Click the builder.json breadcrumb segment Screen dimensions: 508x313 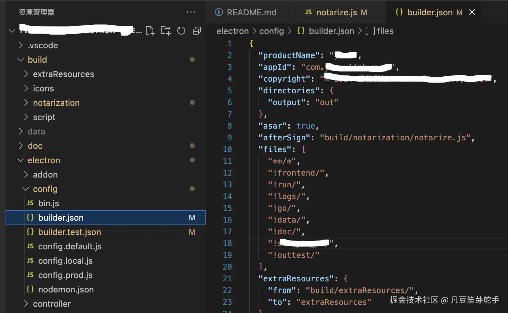click(x=331, y=31)
